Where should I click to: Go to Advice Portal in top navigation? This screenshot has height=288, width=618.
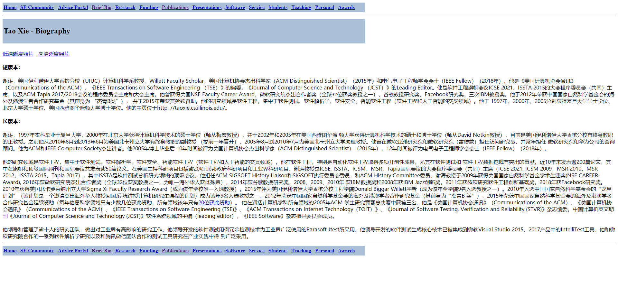click(73, 7)
